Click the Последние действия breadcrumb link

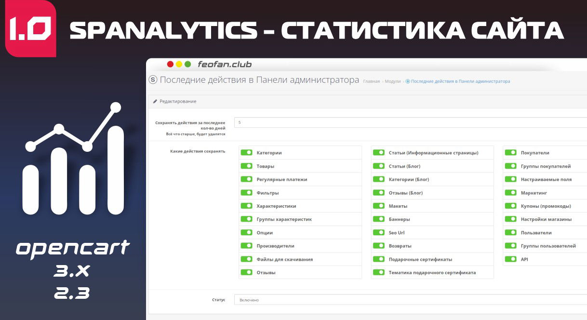click(460, 81)
